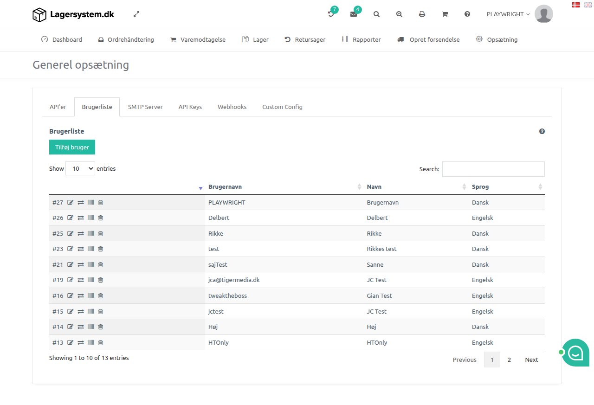Switch language to Danish flag
The height and width of the screenshot is (405, 594).
click(x=576, y=5)
